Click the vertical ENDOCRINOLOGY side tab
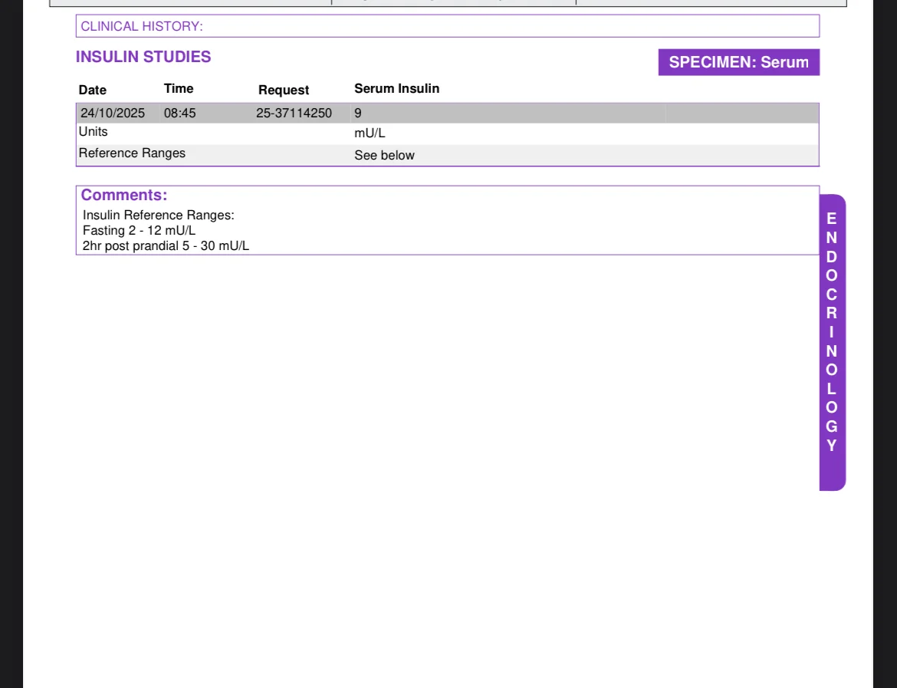The image size is (897, 688). pyautogui.click(x=833, y=342)
